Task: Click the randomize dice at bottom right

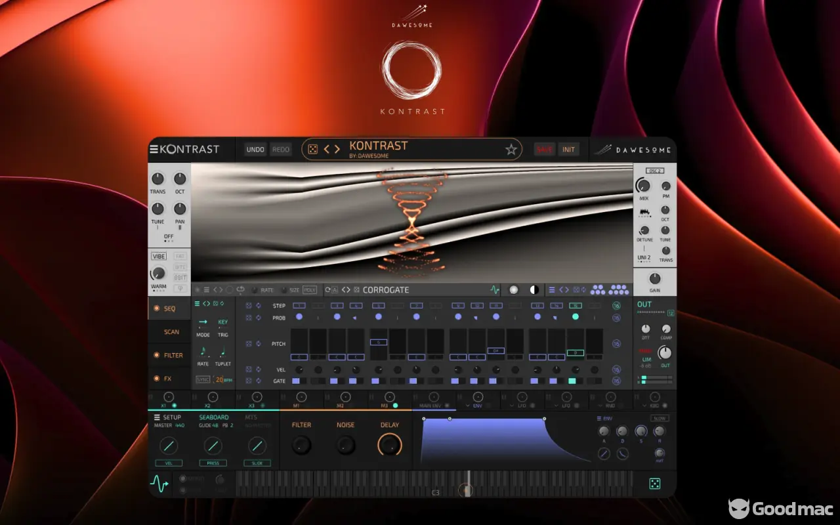Action: (x=654, y=484)
